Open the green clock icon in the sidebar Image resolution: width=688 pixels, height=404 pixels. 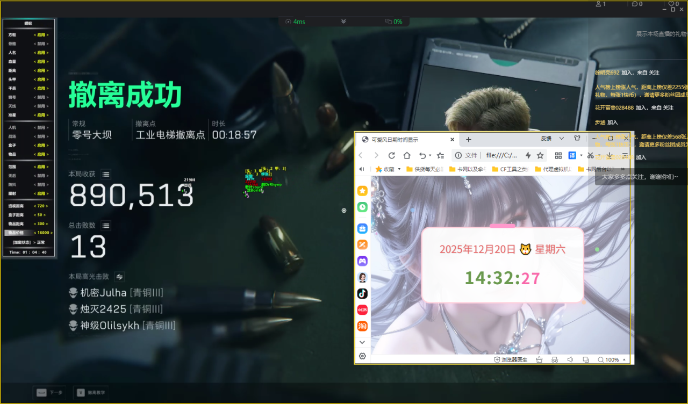click(x=362, y=207)
